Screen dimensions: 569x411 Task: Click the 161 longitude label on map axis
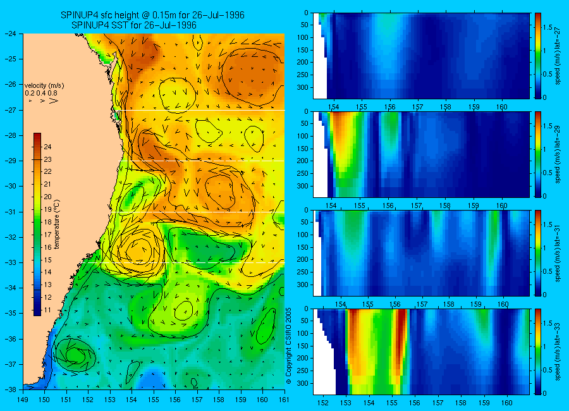284,400
